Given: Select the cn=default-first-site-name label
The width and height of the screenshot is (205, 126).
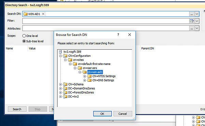Looking at the screenshot, I should click(94, 64).
